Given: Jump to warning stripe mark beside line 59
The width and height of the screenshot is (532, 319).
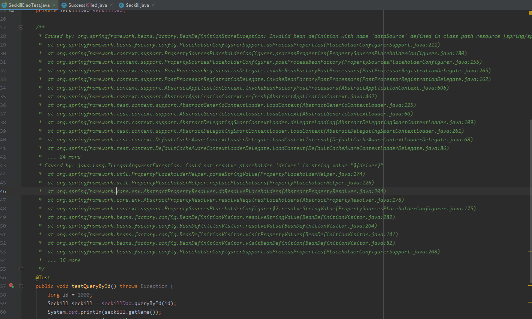Looking at the screenshot, I should coord(530,302).
